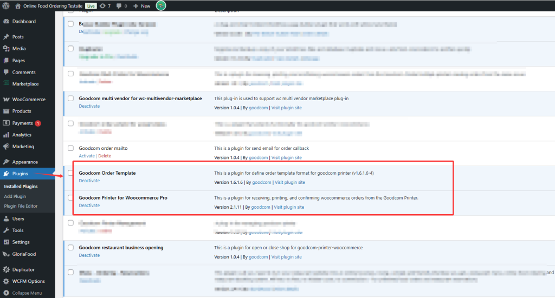Check Goodcom Printer for Woocommerce Pro checkbox
Screen dimensions: 555x298
coord(71,198)
